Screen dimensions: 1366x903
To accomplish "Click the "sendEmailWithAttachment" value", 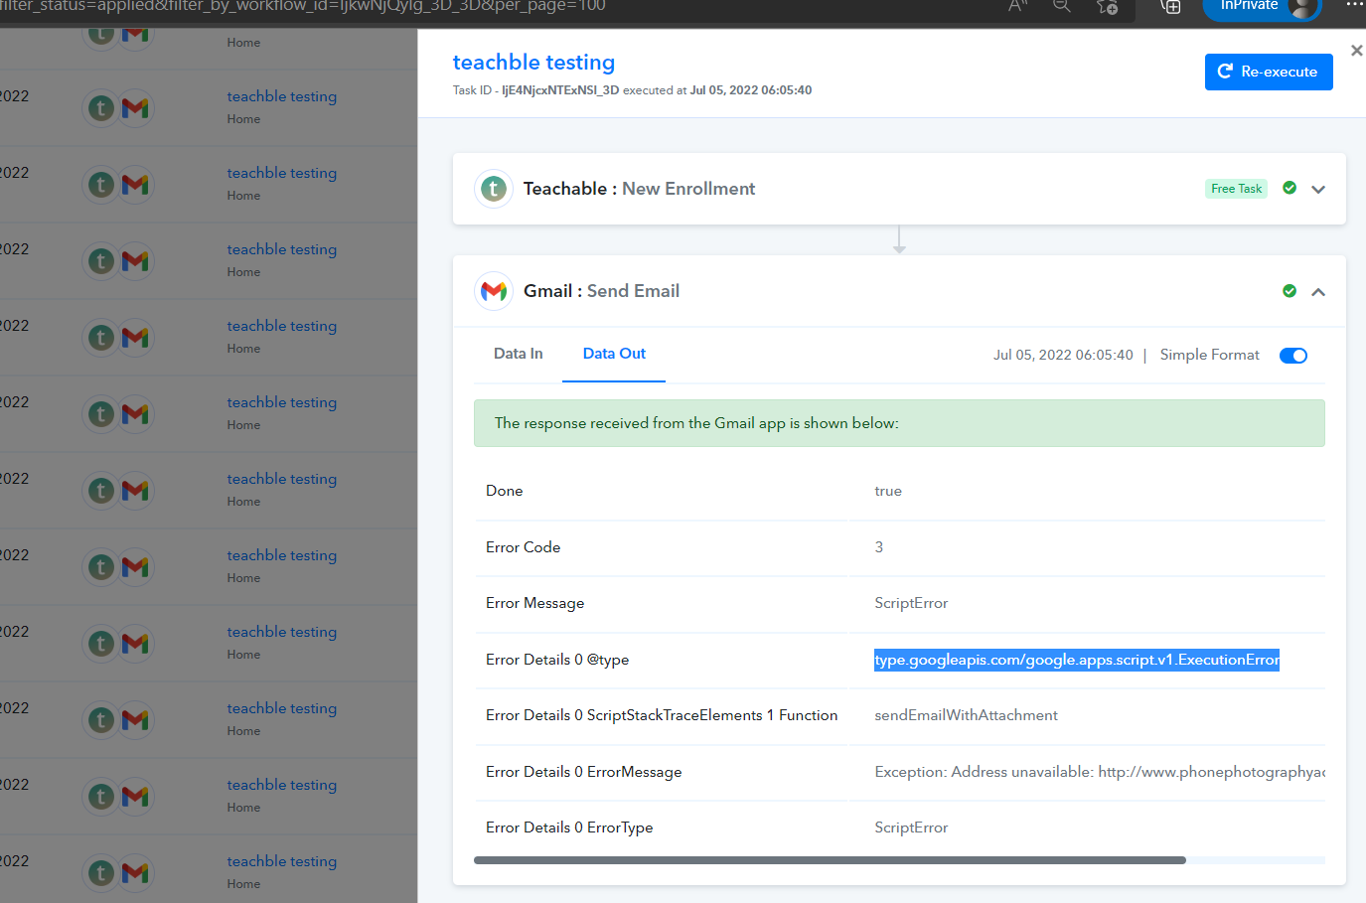I will tap(966, 715).
